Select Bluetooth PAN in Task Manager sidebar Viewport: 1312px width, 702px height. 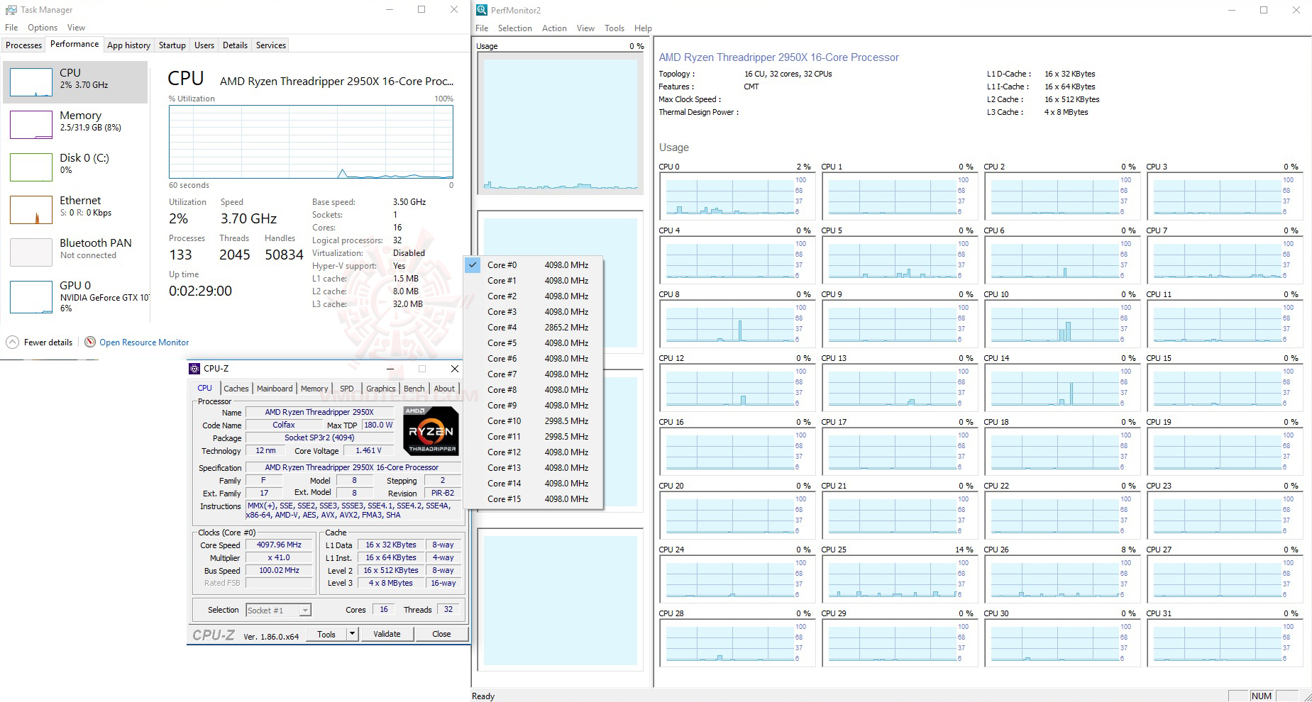point(76,252)
